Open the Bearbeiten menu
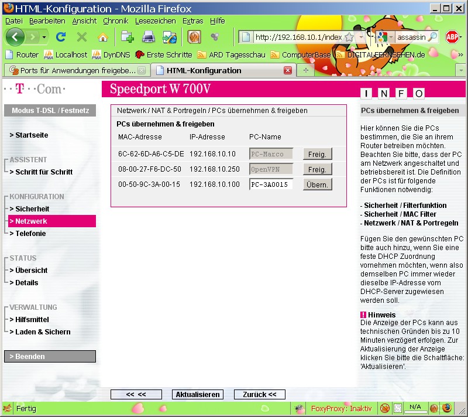 47,21
